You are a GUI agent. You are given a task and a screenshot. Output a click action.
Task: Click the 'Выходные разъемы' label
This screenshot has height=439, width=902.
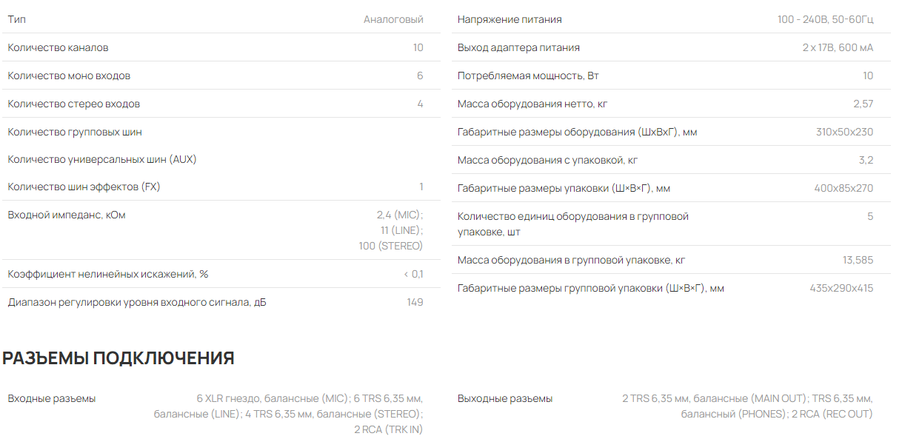[505, 398]
